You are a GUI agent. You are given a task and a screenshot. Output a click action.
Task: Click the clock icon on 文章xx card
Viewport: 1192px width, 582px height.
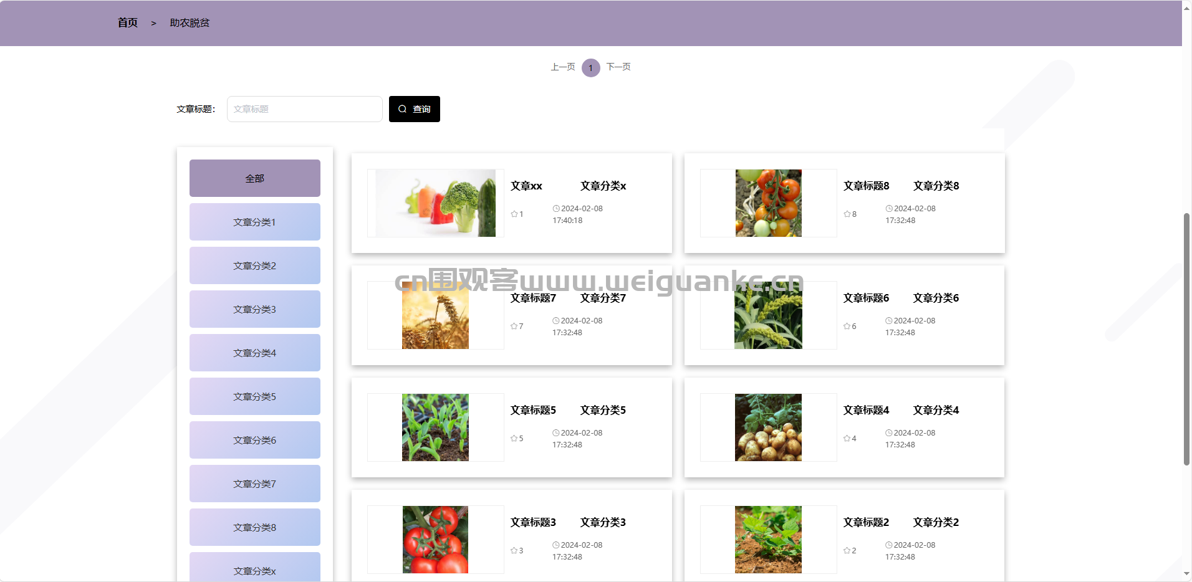pyautogui.click(x=556, y=208)
